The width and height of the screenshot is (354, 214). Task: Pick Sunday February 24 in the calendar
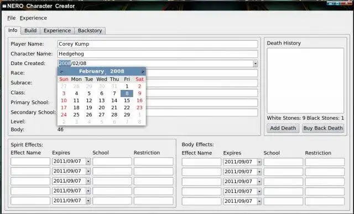64,115
